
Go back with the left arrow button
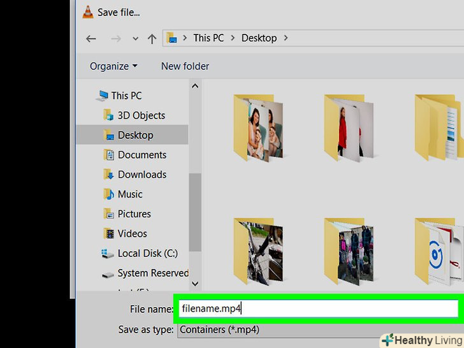pos(91,38)
